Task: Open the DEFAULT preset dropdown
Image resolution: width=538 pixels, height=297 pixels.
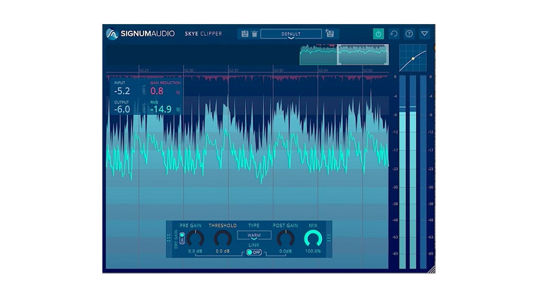Action: [291, 34]
